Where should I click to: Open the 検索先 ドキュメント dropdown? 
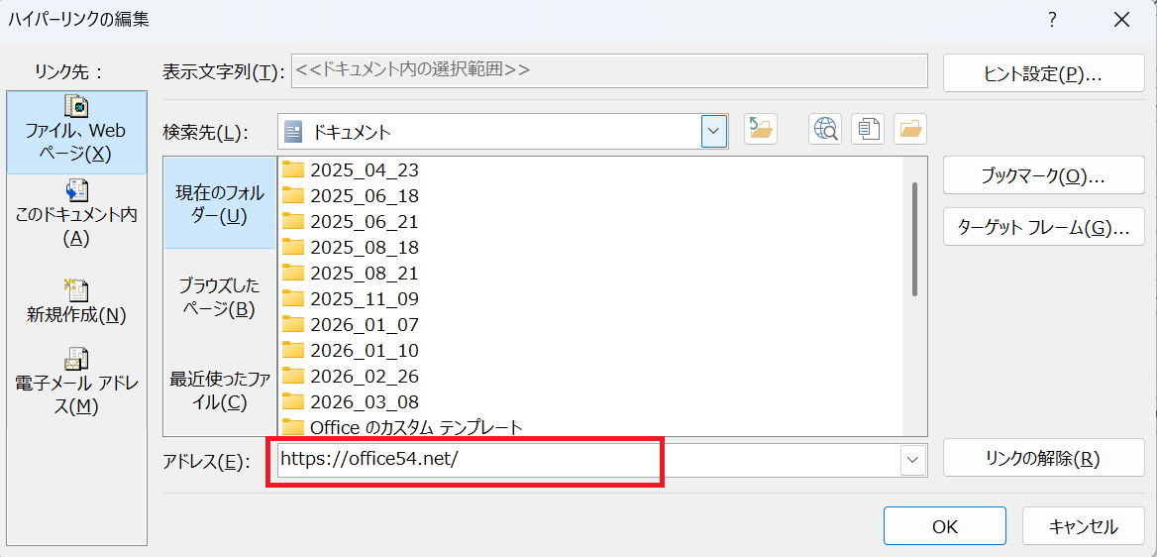714,132
